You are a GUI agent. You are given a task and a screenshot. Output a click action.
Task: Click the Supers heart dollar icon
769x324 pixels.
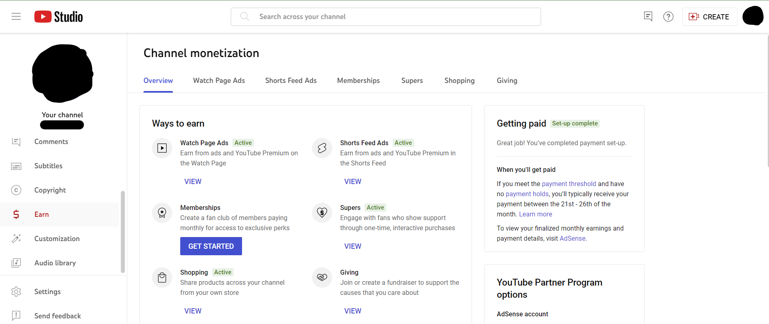pyautogui.click(x=322, y=213)
